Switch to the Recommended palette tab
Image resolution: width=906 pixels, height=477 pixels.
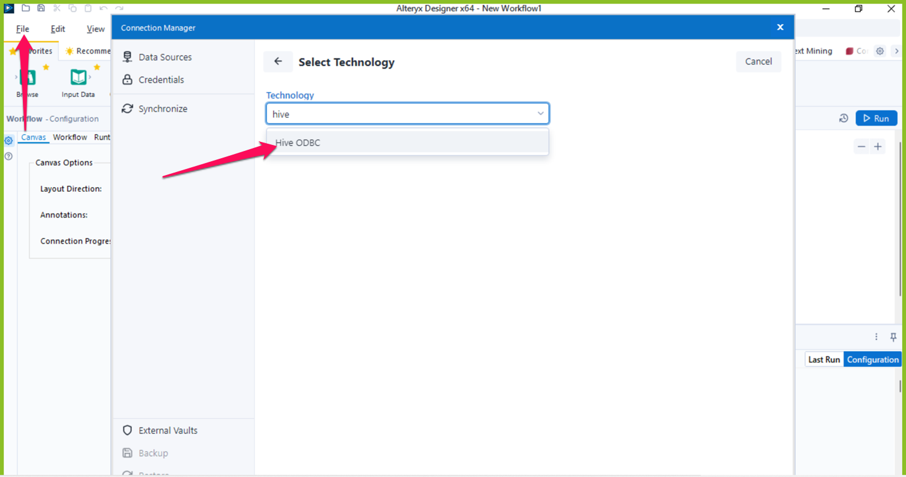pos(88,51)
